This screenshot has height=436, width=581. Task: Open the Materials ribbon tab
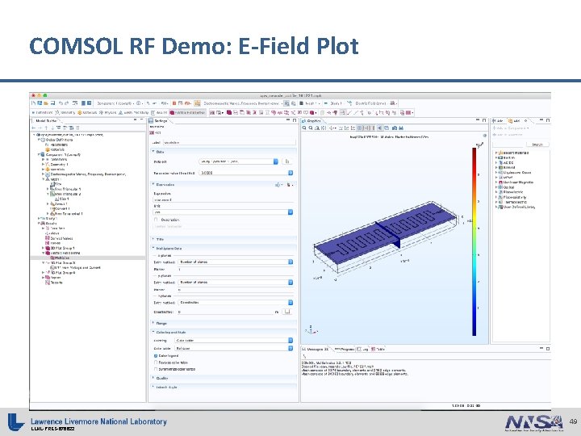[x=87, y=112]
